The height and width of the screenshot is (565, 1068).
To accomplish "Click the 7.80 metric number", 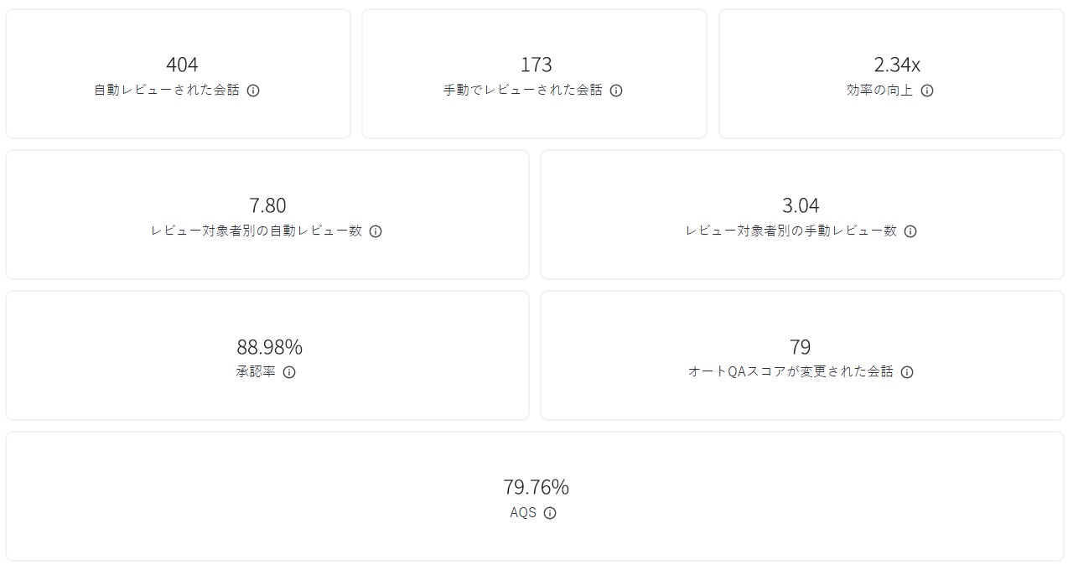I will 267,205.
